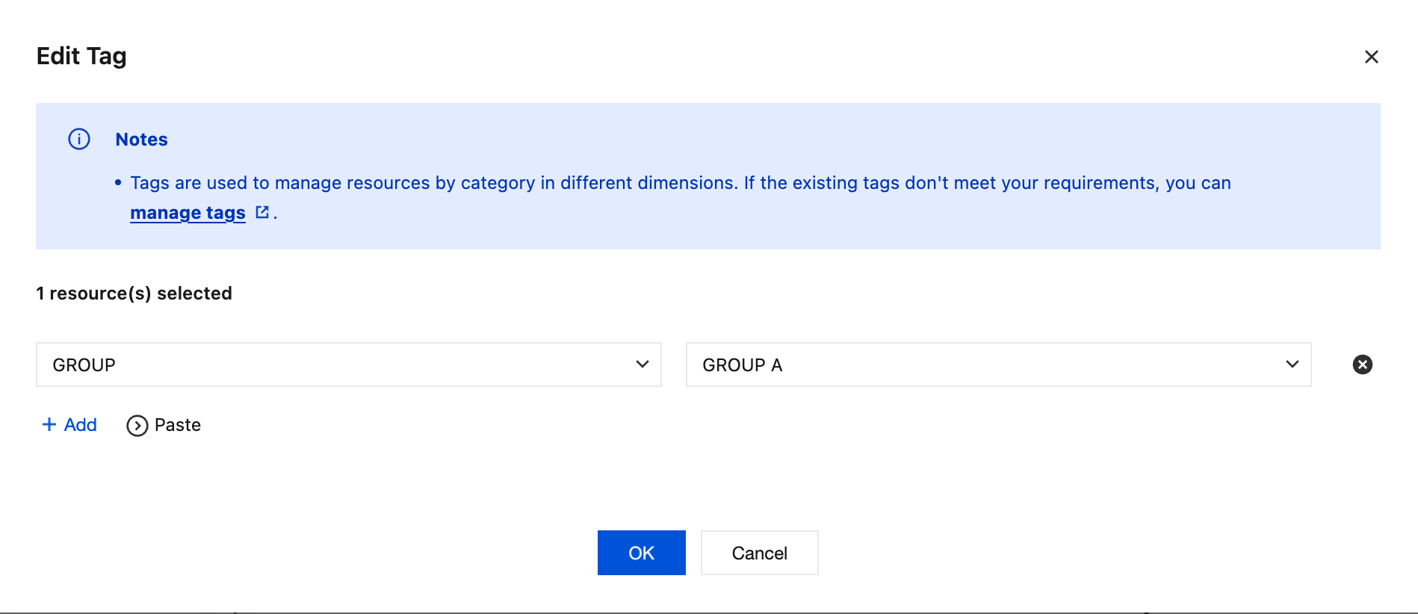Click the Add label to add a tag
The height and width of the screenshot is (614, 1418).
(x=81, y=424)
